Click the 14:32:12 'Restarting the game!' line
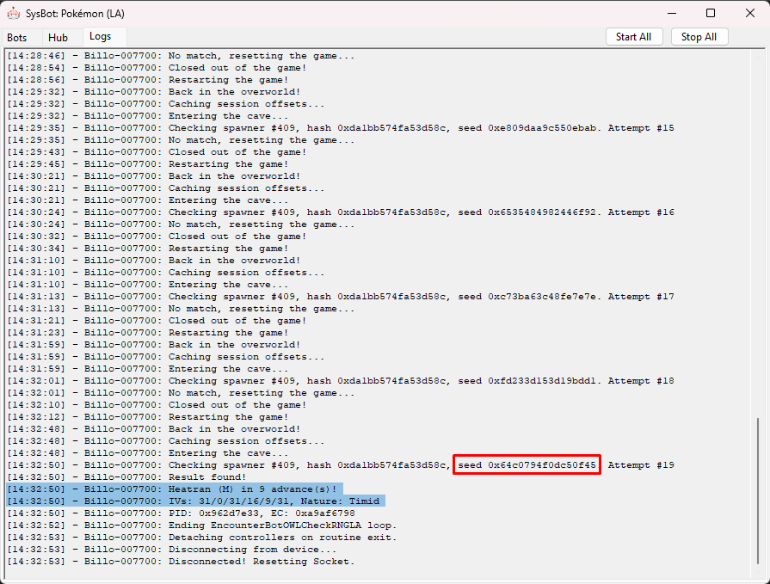Viewport: 770px width, 584px height. [x=148, y=417]
